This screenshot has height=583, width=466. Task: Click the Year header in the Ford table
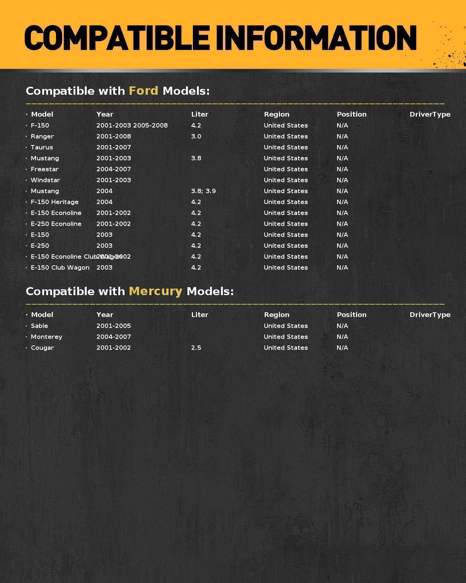pyautogui.click(x=105, y=114)
